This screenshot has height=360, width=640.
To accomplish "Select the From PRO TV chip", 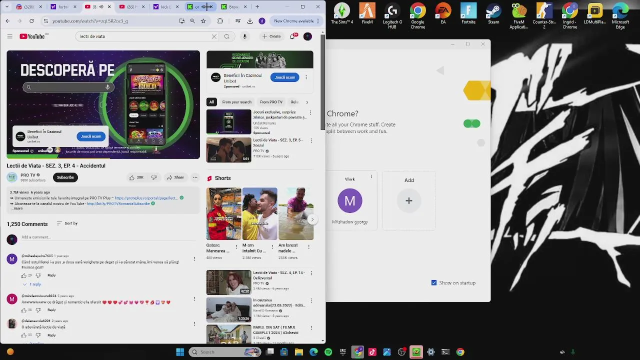I will click(271, 102).
